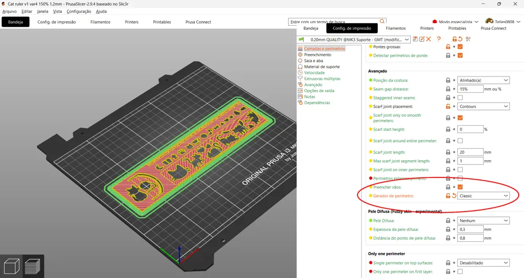Open the print preset selection dropdown
524x278 pixels.
tap(354, 39)
